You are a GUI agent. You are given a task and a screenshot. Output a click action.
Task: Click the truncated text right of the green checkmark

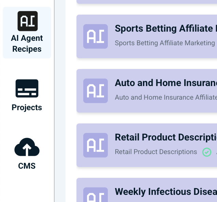point(216,152)
